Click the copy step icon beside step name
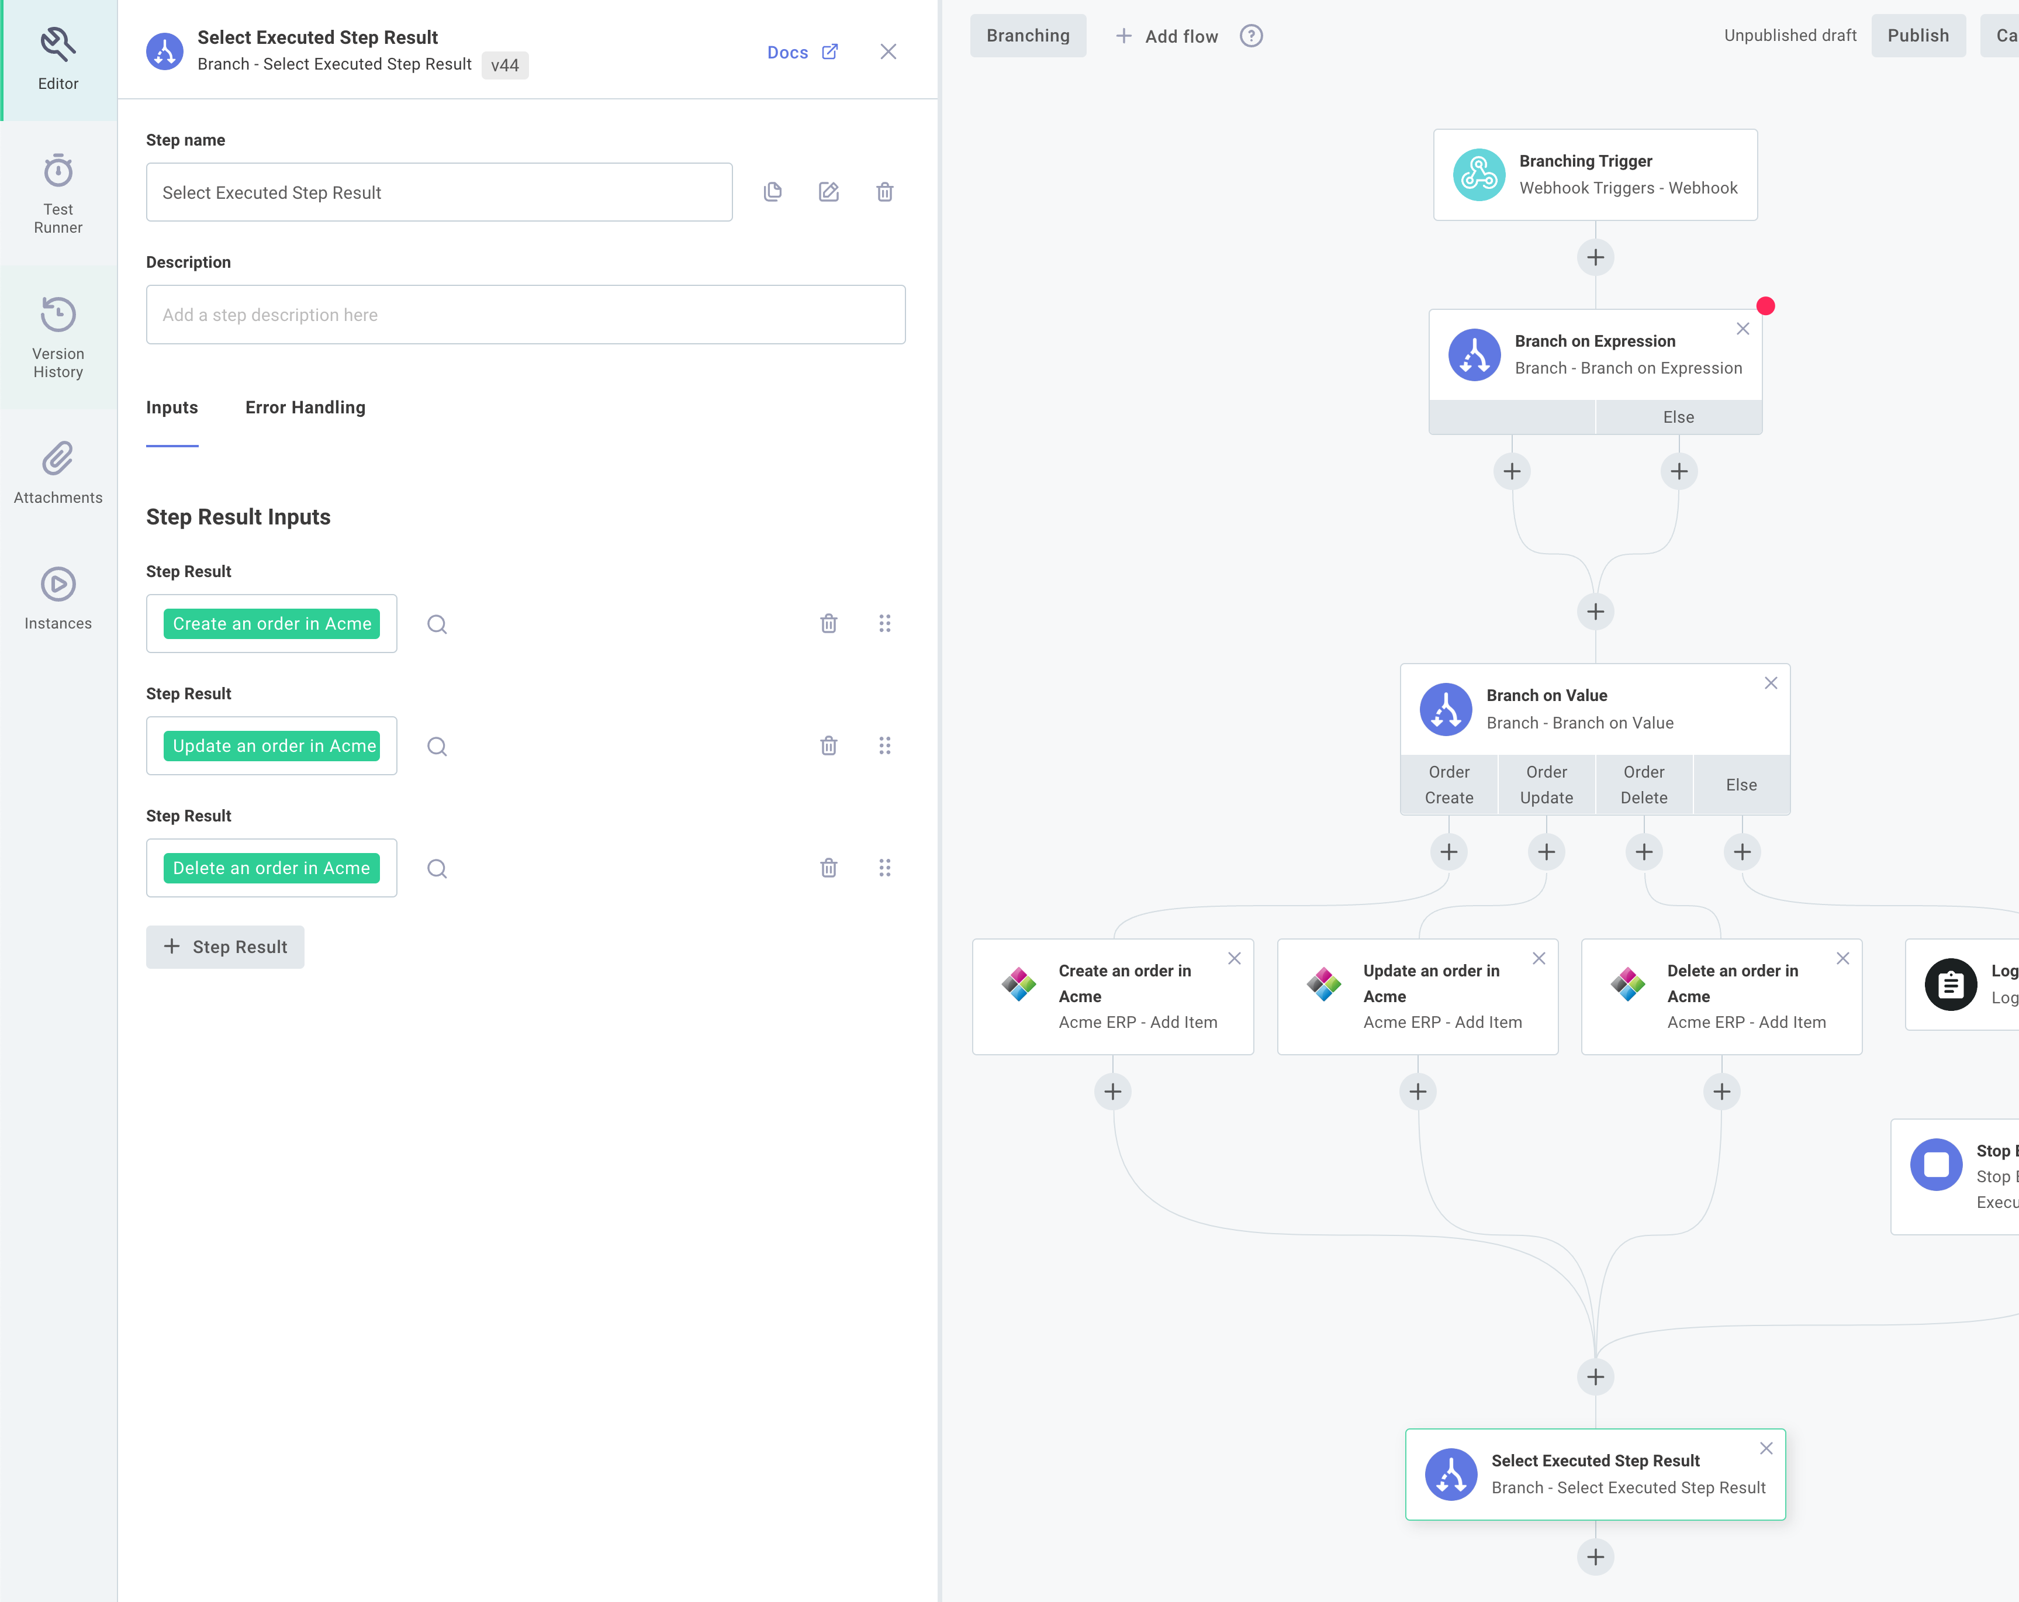 pyautogui.click(x=773, y=192)
